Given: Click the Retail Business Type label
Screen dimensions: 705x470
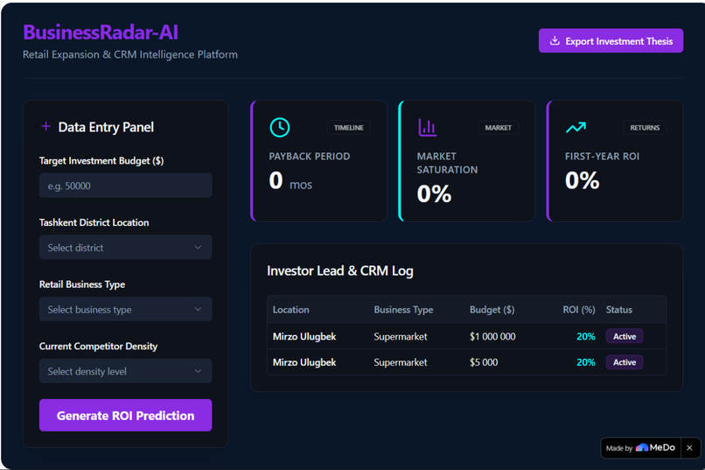Looking at the screenshot, I should pyautogui.click(x=82, y=284).
